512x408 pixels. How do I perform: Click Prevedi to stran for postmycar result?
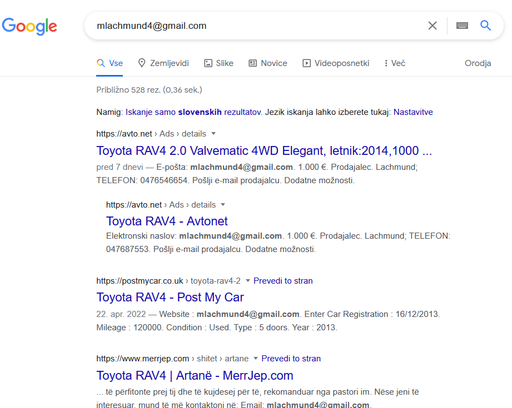click(x=283, y=281)
